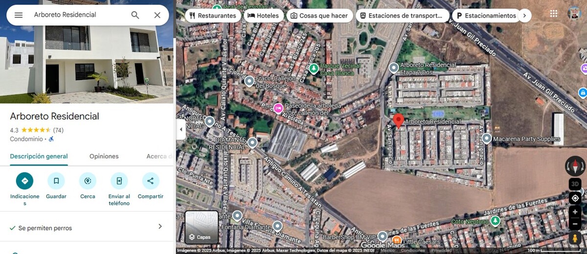
Task: Zoom in with plus button
Action: click(575, 212)
